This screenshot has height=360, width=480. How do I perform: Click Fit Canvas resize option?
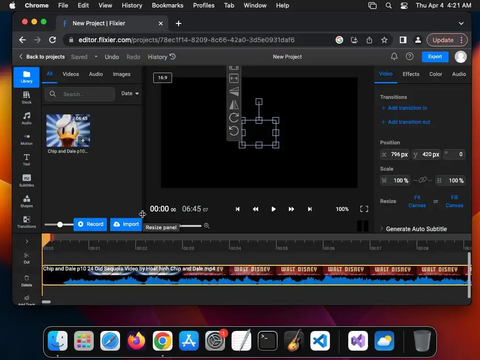[x=417, y=201]
